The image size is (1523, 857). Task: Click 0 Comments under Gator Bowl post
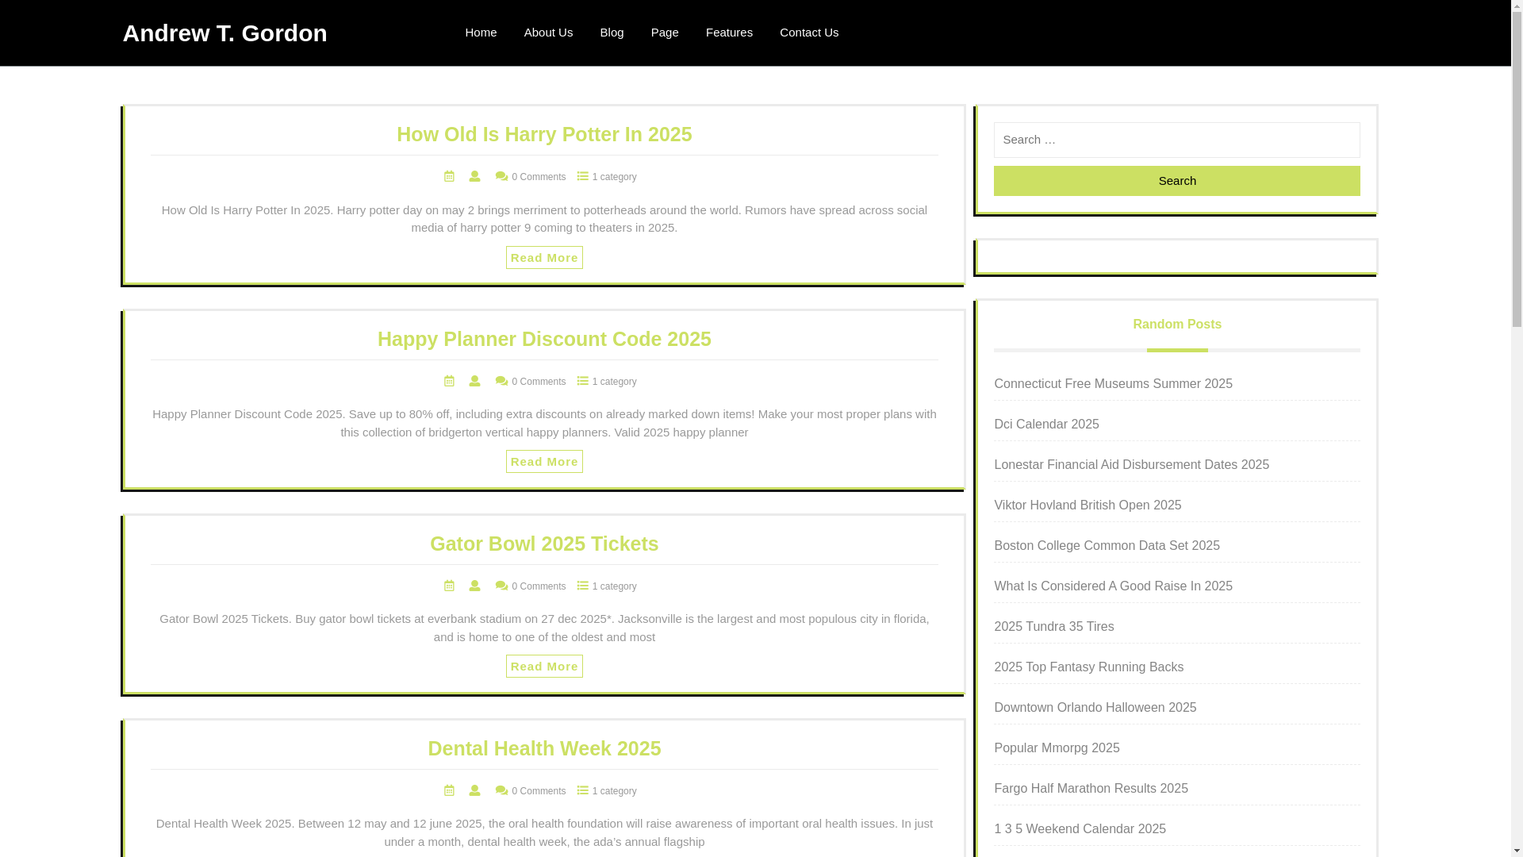pos(539,586)
